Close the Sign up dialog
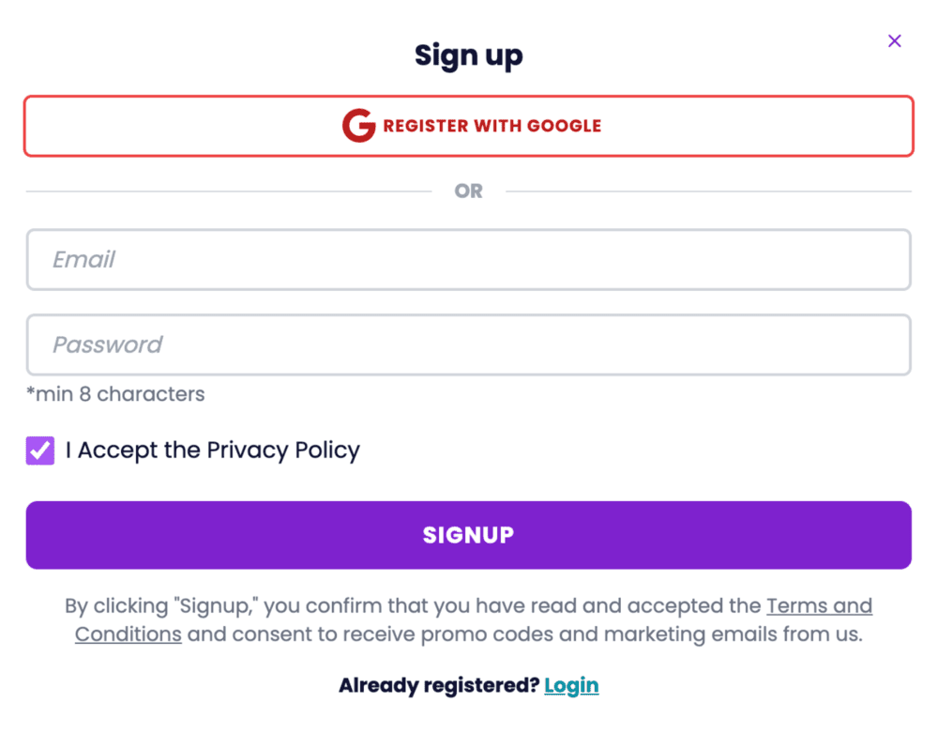938x733 pixels. 894,40
